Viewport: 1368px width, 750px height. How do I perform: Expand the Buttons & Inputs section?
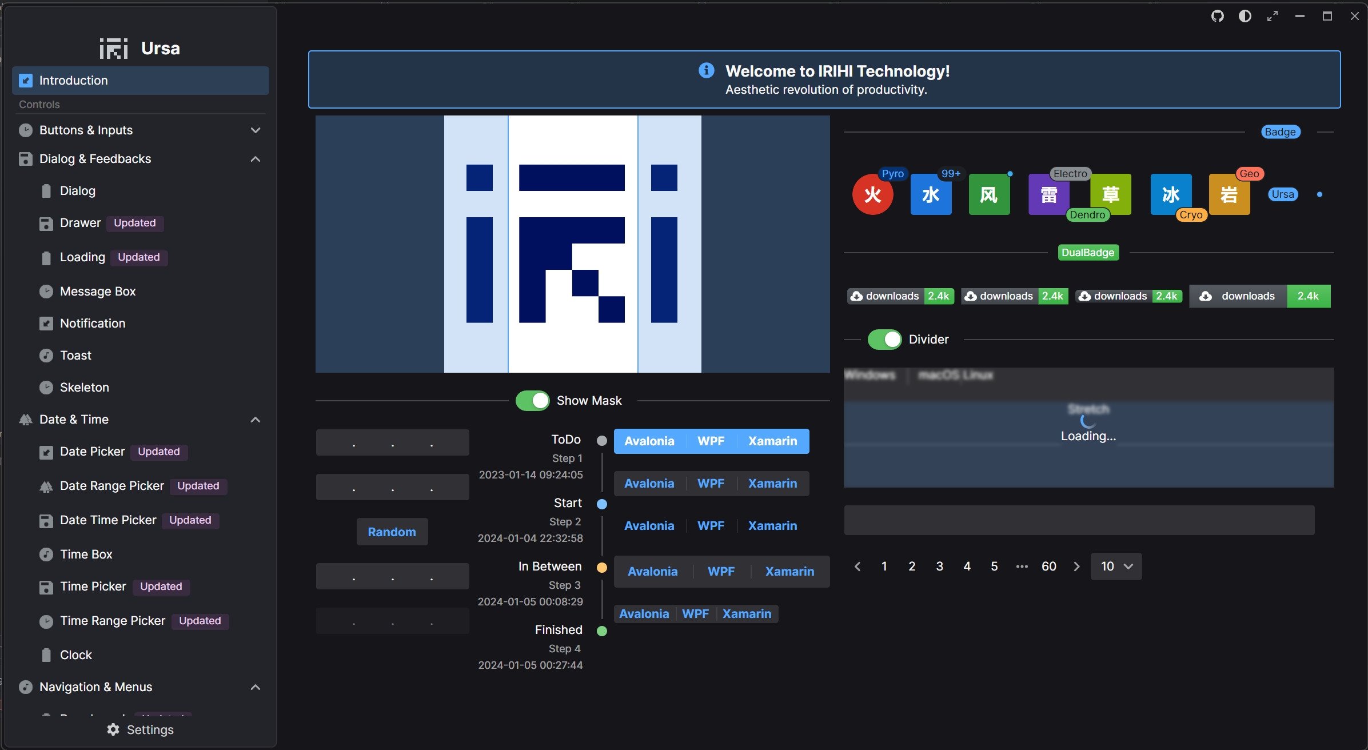(255, 130)
